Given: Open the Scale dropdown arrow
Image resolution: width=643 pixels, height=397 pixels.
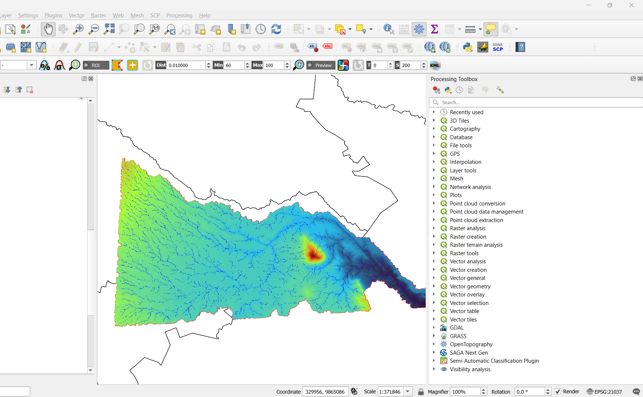Looking at the screenshot, I should pos(408,391).
